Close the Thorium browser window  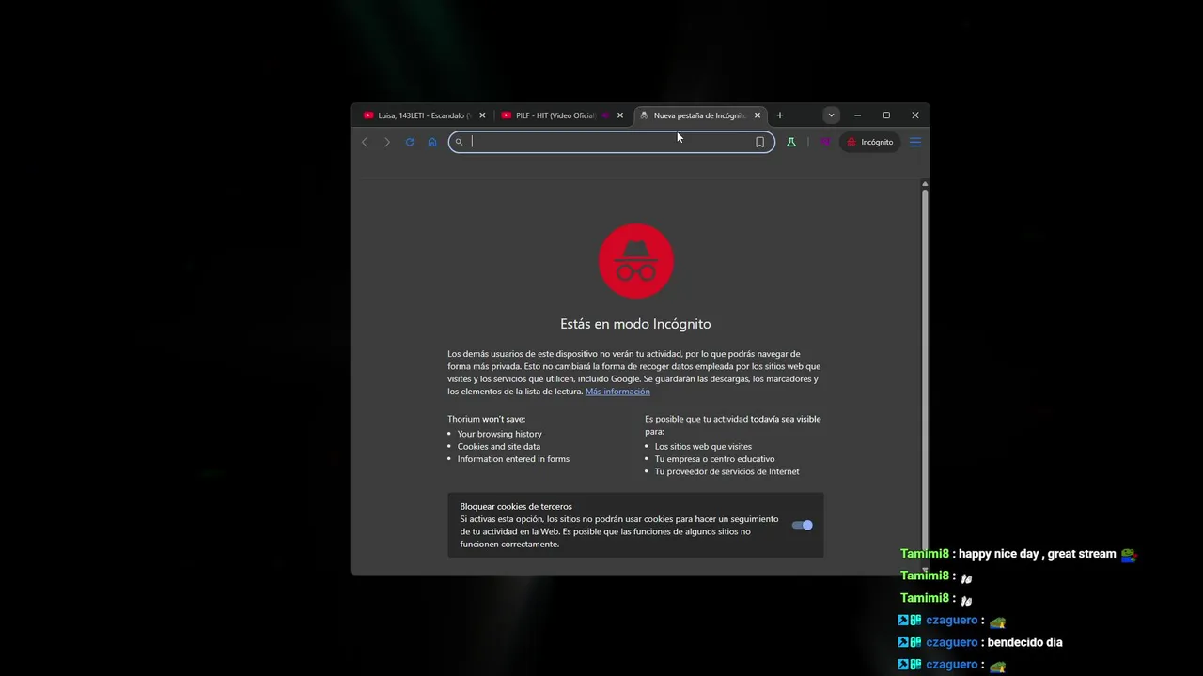click(915, 115)
